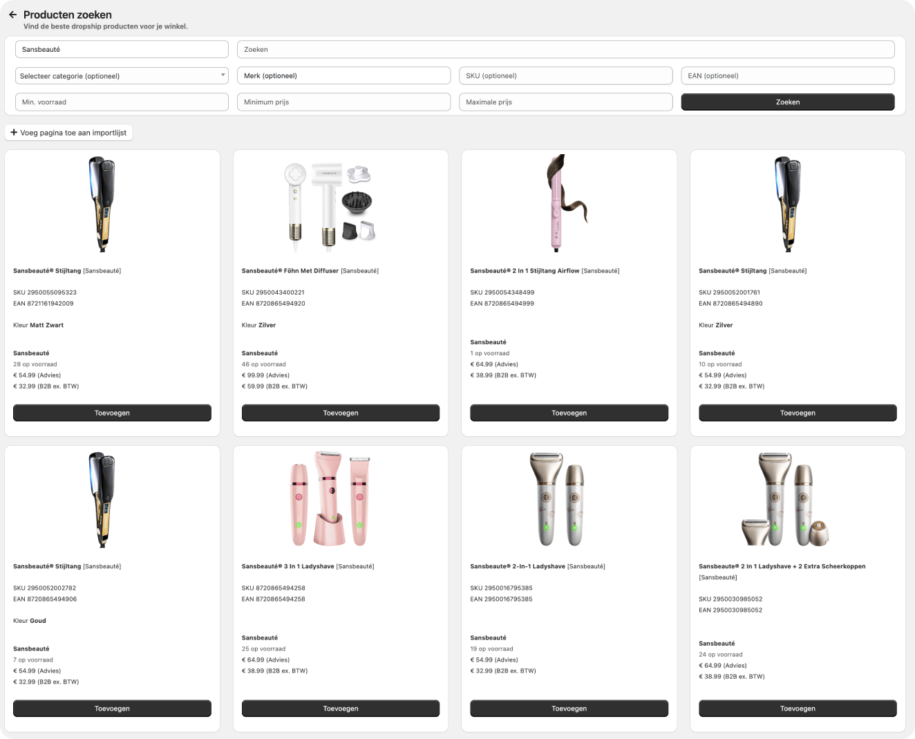This screenshot has height=739, width=915.
Task: Click the 2-In-1 Ladyshave product title
Action: point(518,567)
